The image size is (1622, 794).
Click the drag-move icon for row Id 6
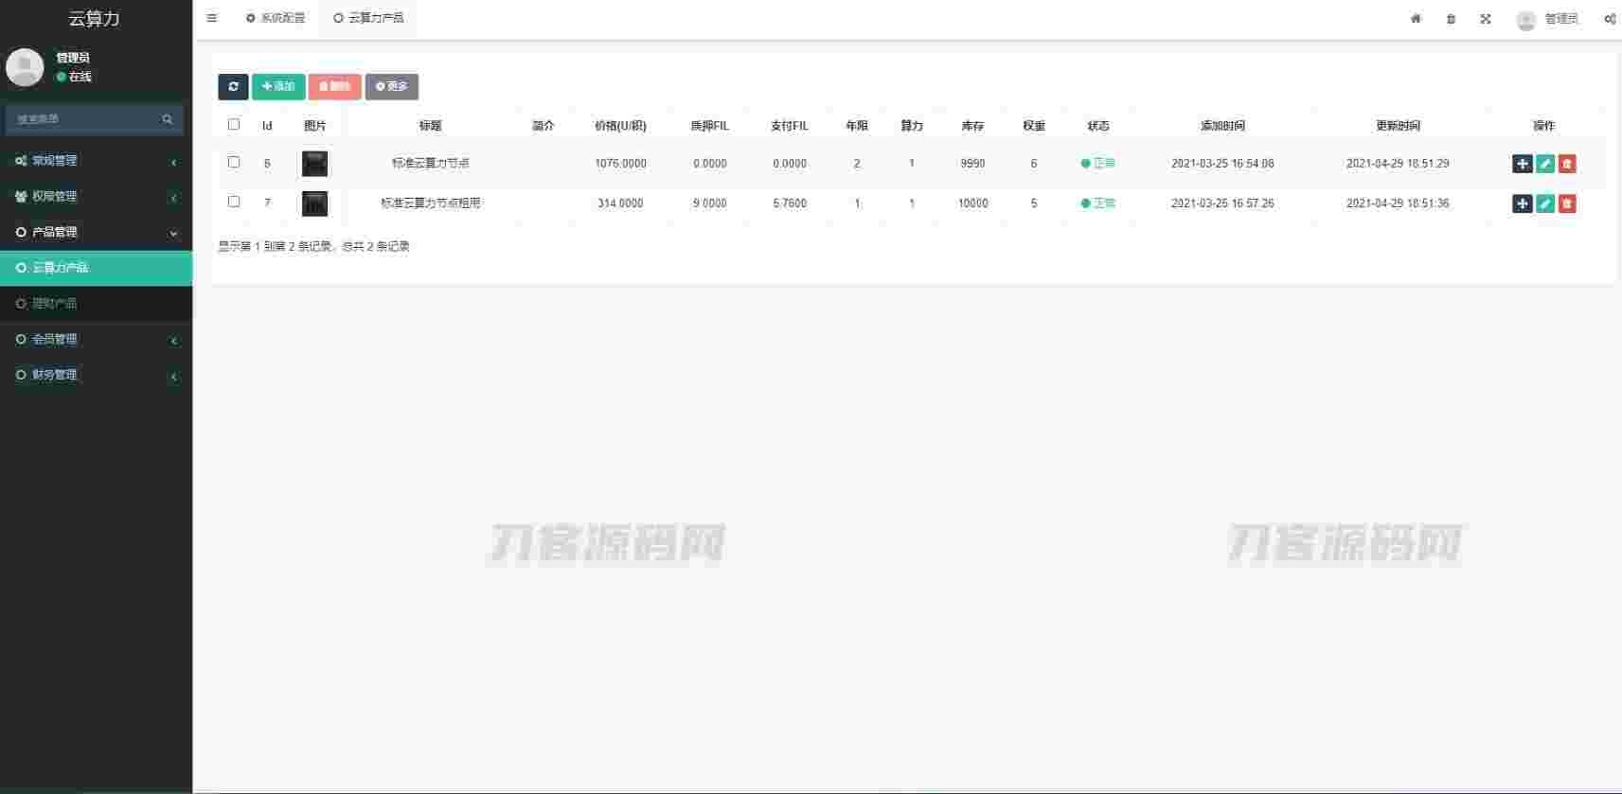pyautogui.click(x=1522, y=164)
